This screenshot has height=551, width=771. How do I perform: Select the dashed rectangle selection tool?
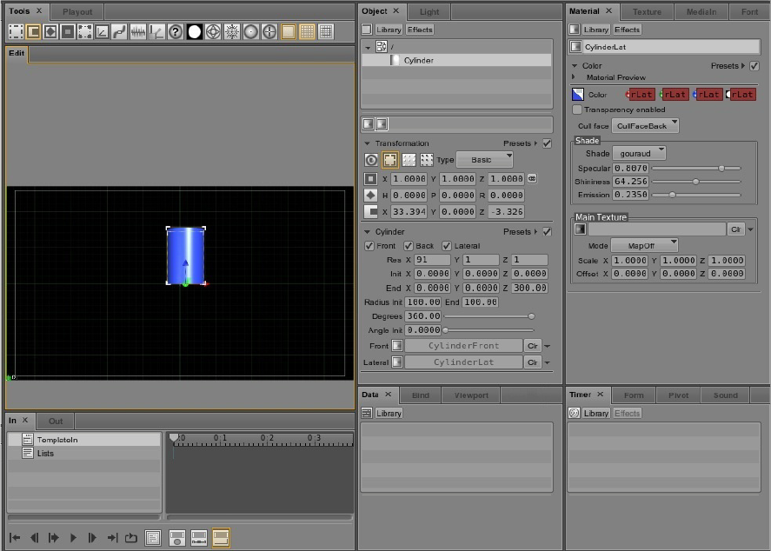tap(16, 32)
